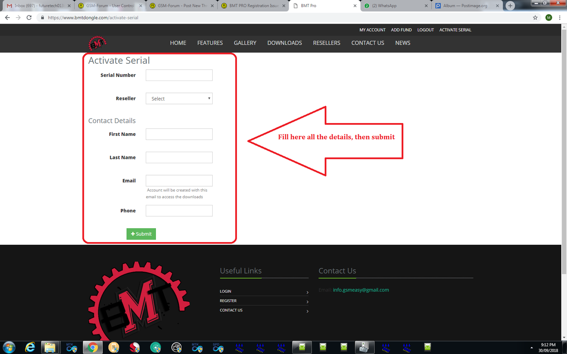
Task: Open a new tab with the plus button
Action: 510,6
